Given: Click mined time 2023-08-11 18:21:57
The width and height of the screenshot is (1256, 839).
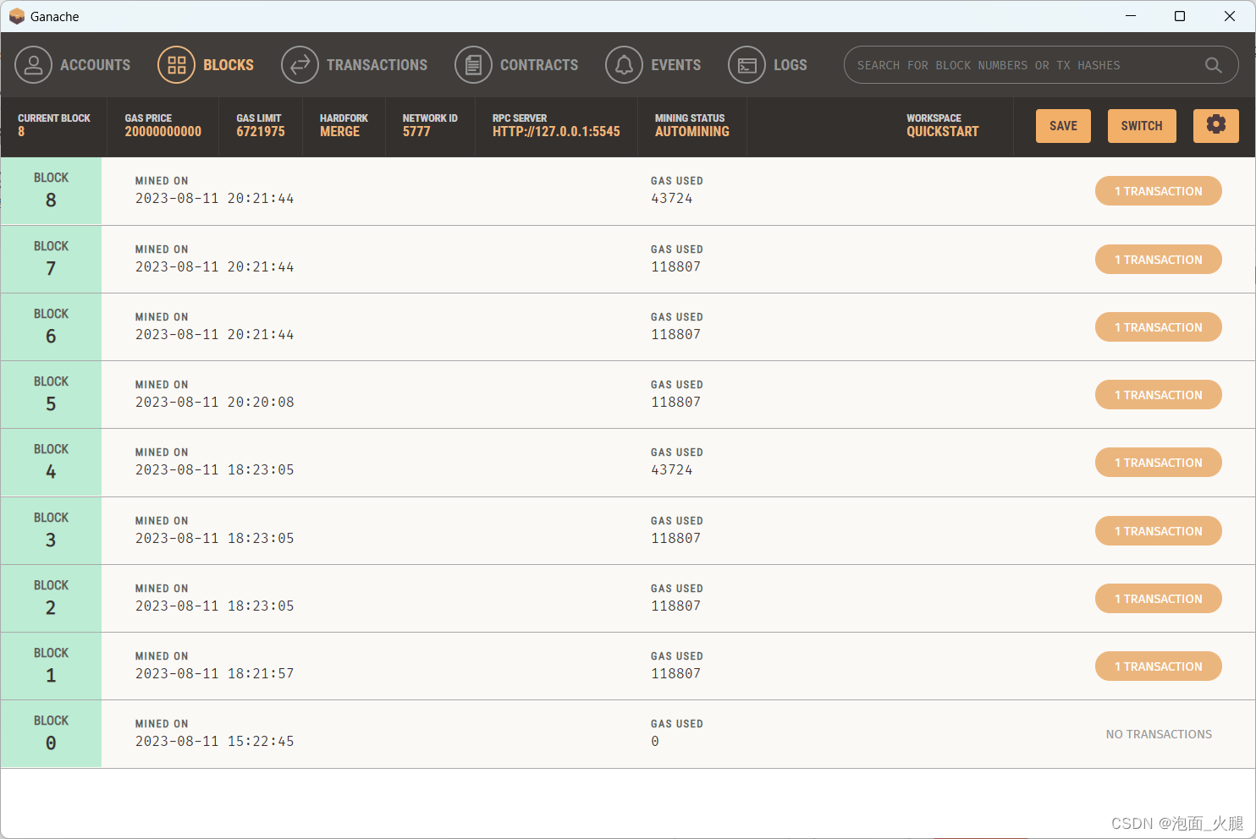Looking at the screenshot, I should coord(215,674).
